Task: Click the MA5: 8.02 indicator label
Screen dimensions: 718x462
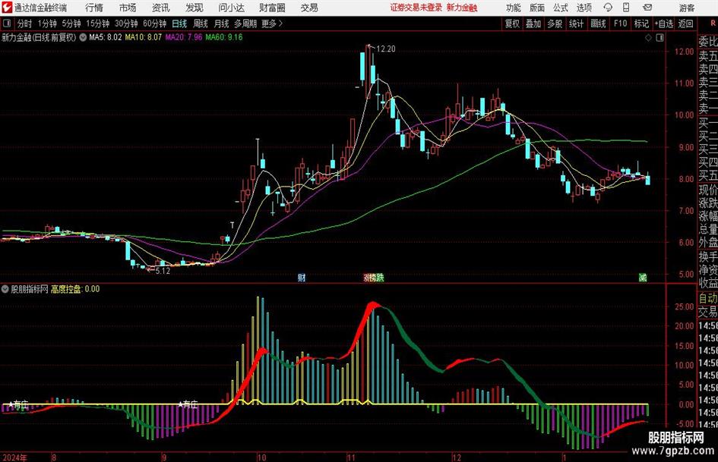Action: tap(106, 37)
